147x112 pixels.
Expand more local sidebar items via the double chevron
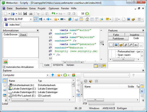6,100
